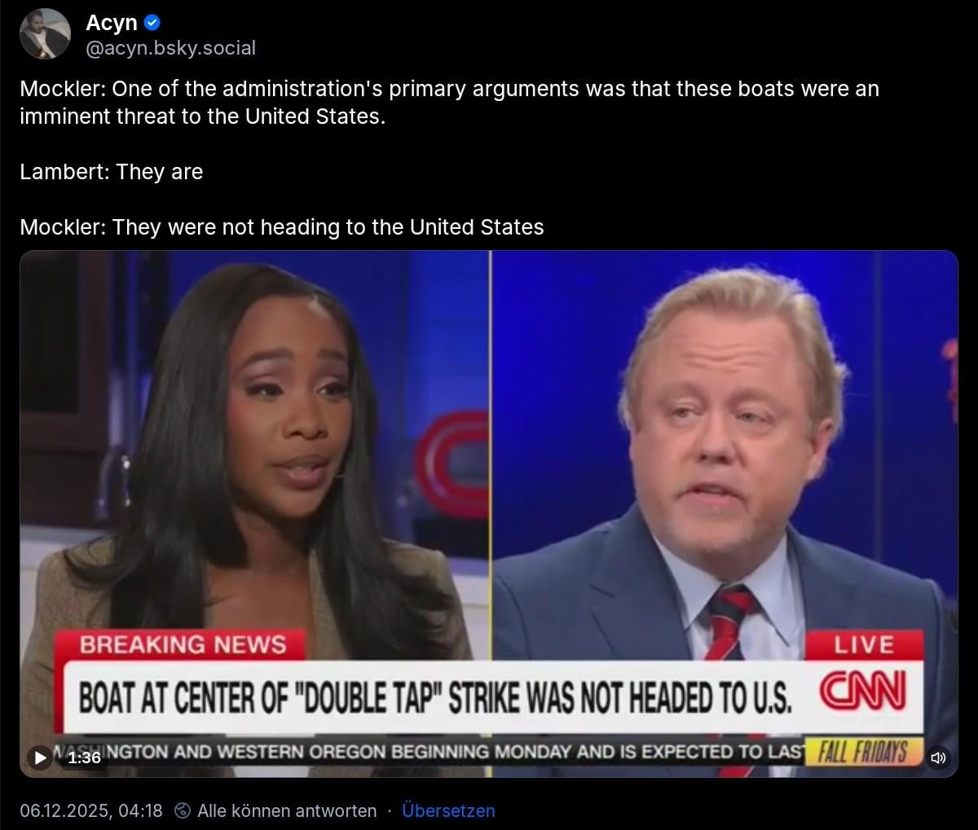Open Acyn's profile avatar

45,34
